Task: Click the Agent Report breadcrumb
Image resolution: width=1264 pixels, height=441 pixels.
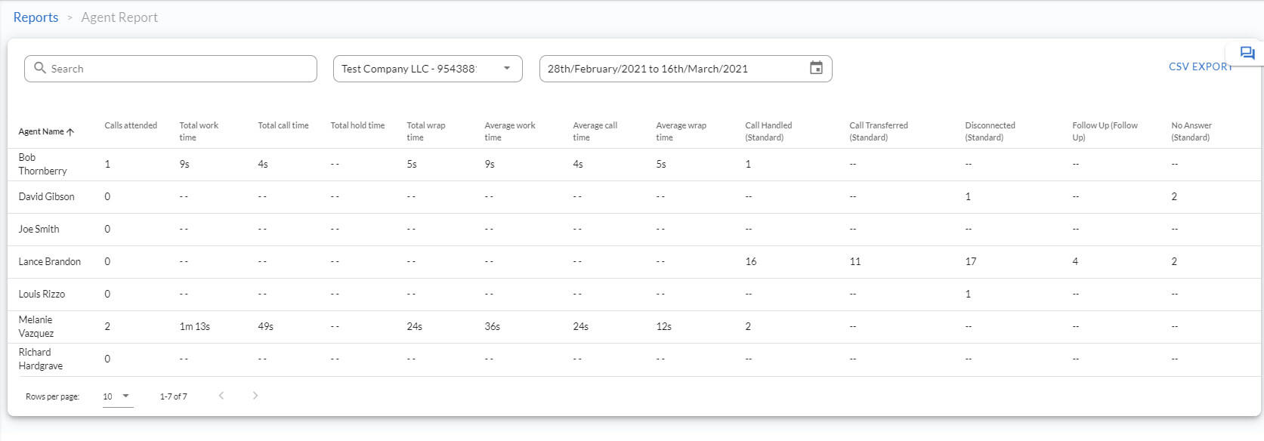Action: (x=119, y=17)
